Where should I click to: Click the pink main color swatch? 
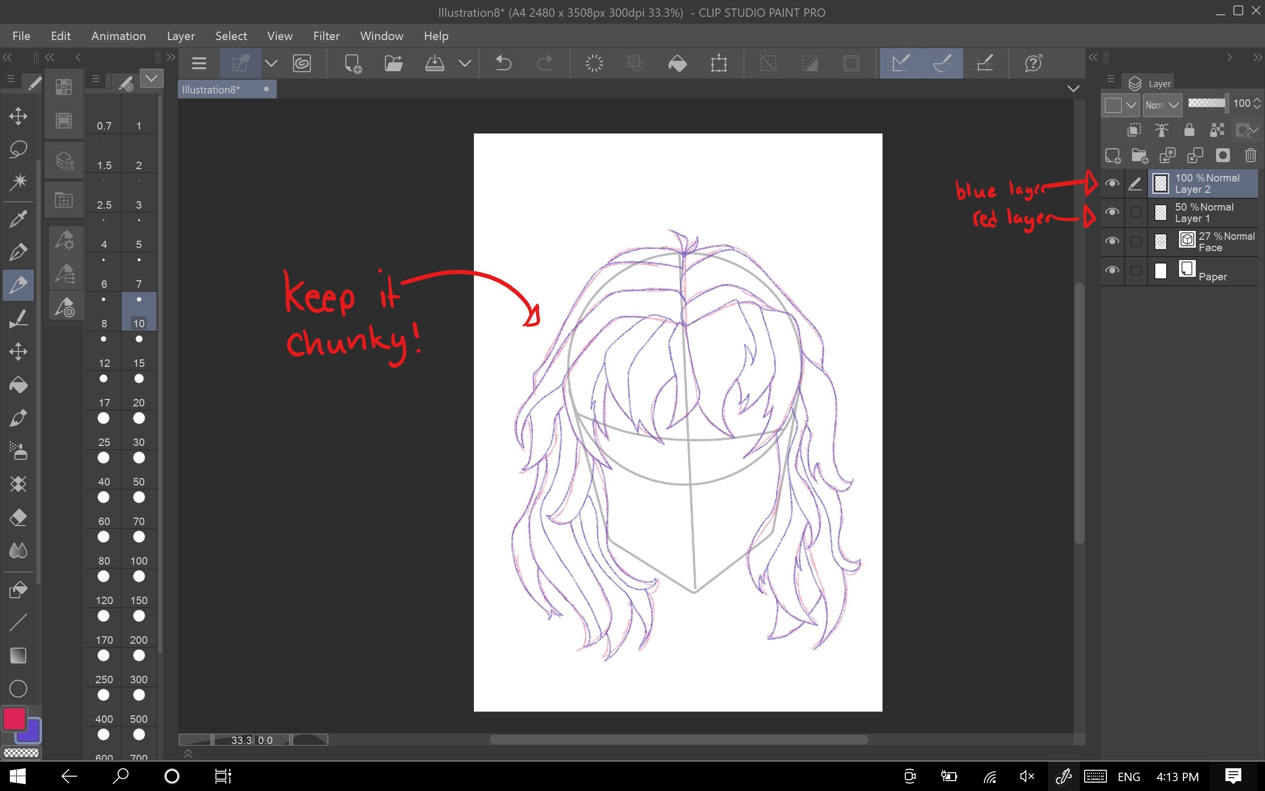14,718
